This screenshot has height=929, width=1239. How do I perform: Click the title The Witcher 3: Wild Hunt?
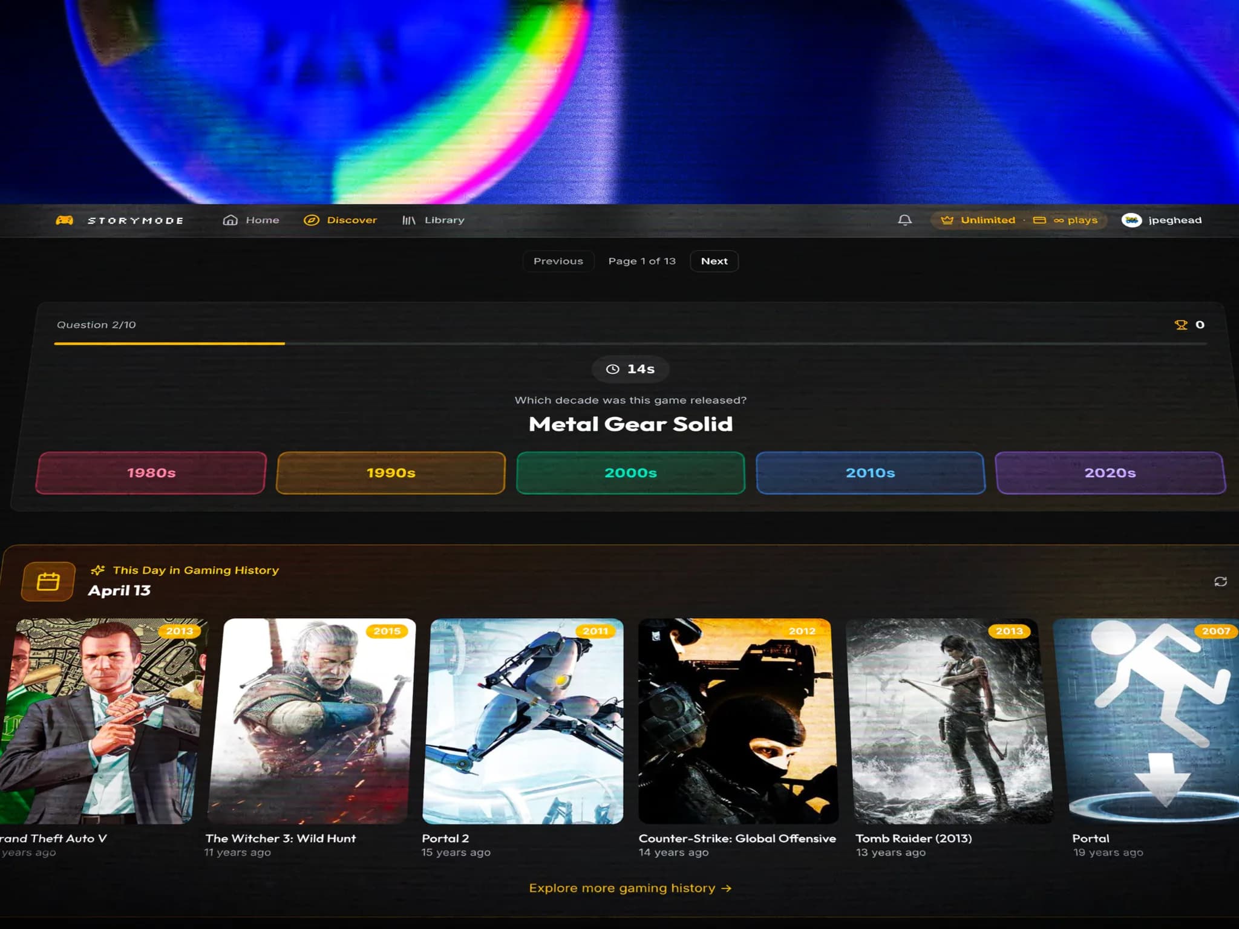coord(281,838)
